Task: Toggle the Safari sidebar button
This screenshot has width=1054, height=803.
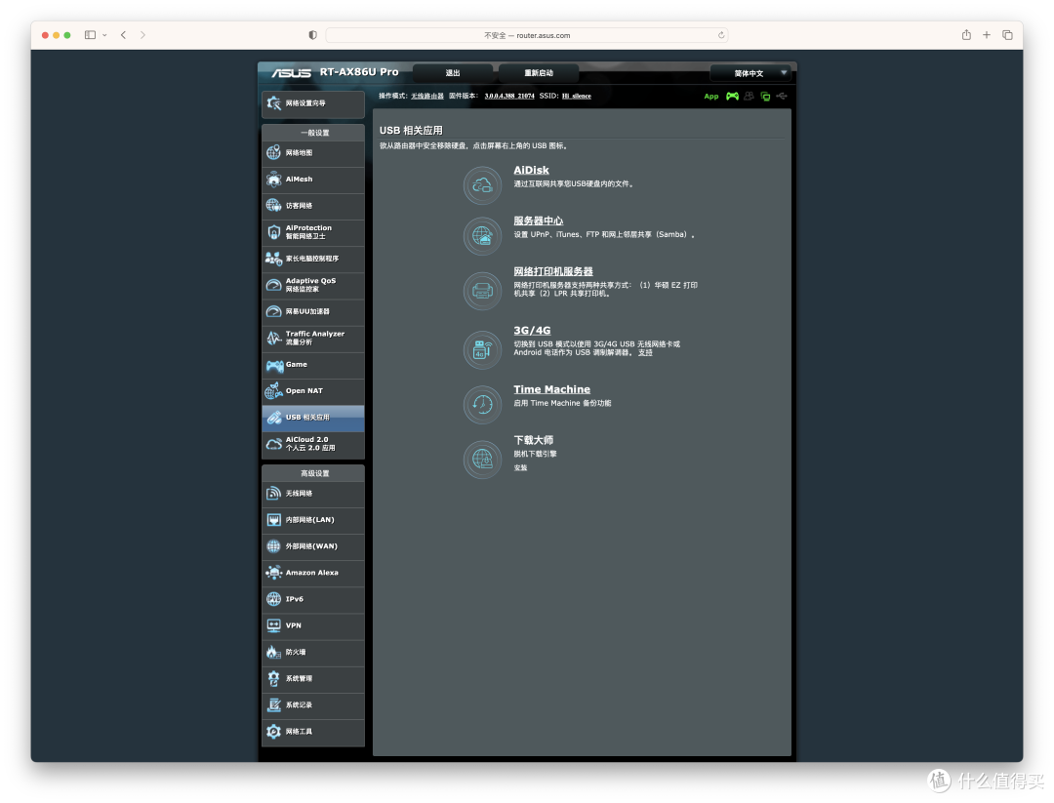Action: 90,35
